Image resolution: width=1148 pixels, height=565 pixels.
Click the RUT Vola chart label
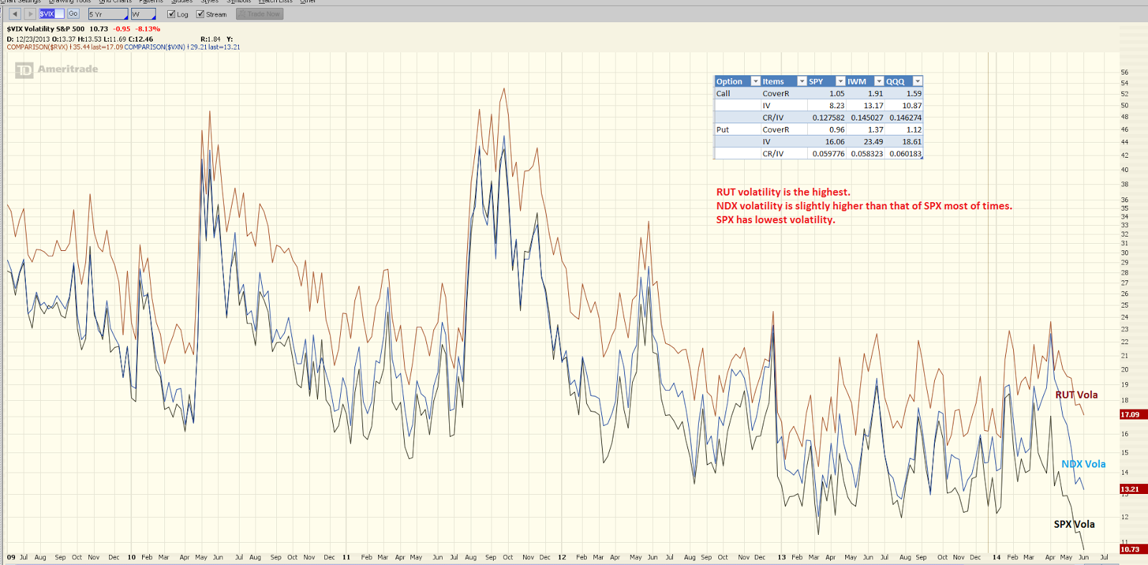(x=1076, y=395)
